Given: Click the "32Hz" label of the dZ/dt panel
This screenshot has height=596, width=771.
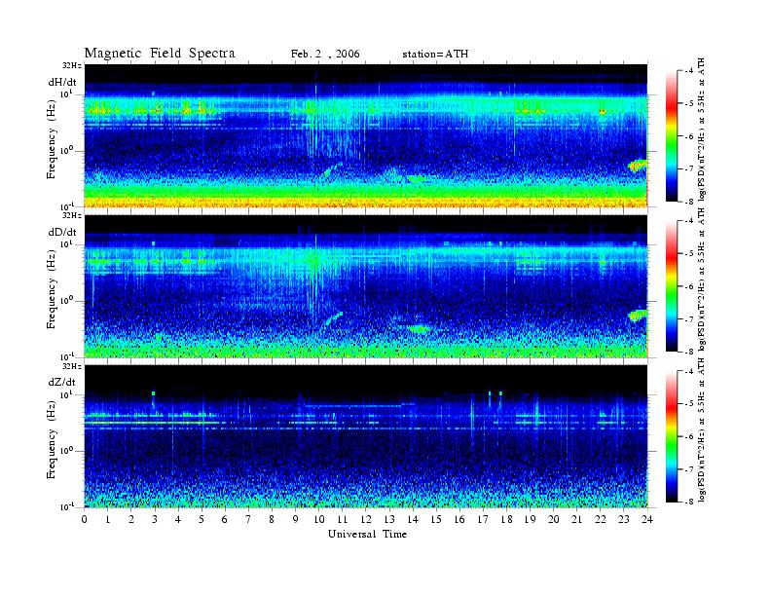Looking at the screenshot, I should pyautogui.click(x=72, y=366).
